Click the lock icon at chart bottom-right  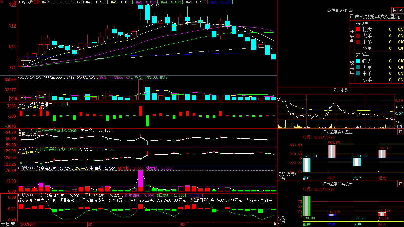point(275,224)
